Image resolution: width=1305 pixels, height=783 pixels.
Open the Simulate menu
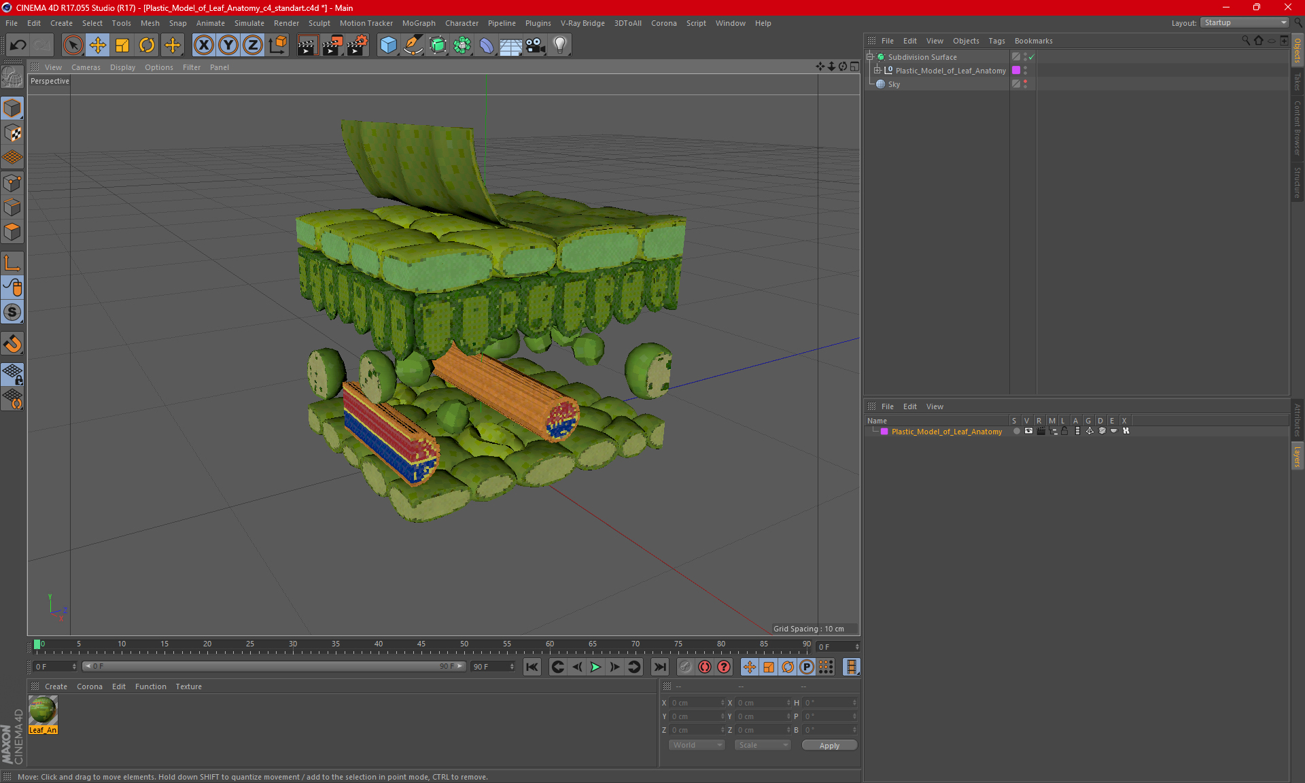pos(249,23)
